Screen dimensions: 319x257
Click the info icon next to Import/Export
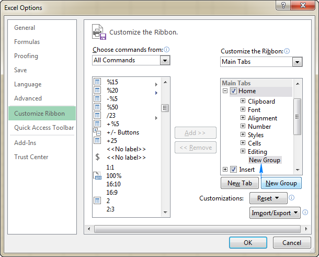click(306, 213)
